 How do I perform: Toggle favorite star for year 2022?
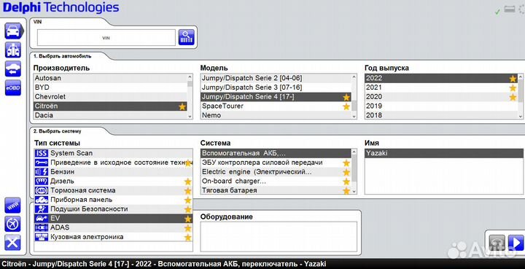513,79
